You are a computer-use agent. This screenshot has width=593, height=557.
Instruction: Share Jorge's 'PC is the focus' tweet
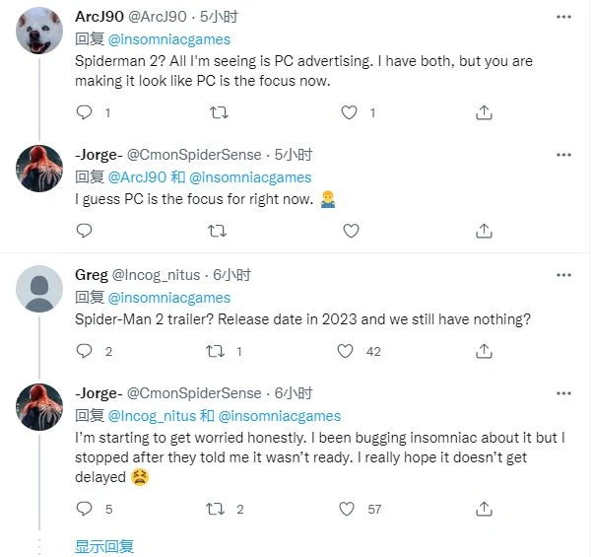tap(484, 230)
